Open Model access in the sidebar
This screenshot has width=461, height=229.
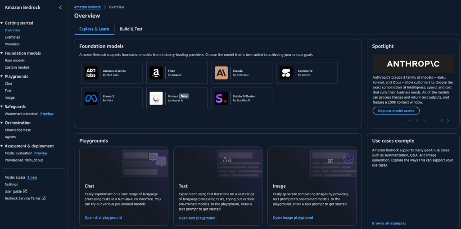click(15, 177)
